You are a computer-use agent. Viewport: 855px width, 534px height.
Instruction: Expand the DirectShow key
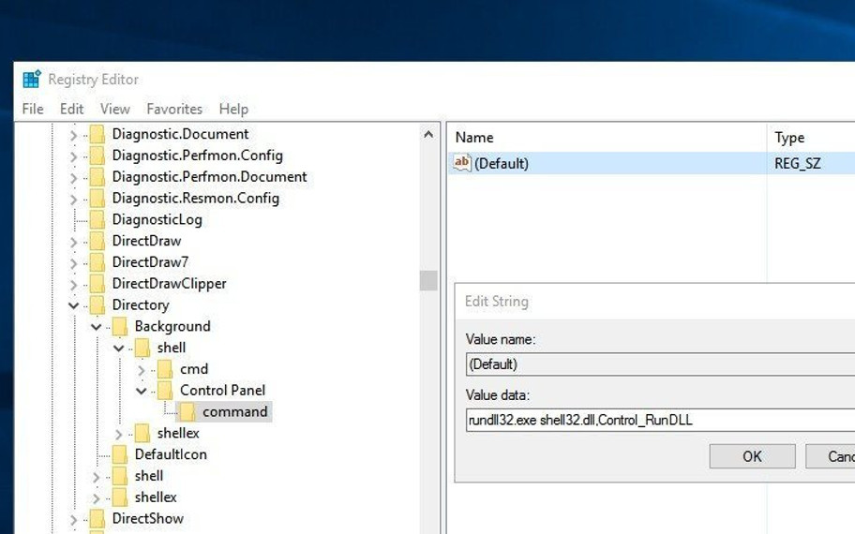(x=74, y=519)
